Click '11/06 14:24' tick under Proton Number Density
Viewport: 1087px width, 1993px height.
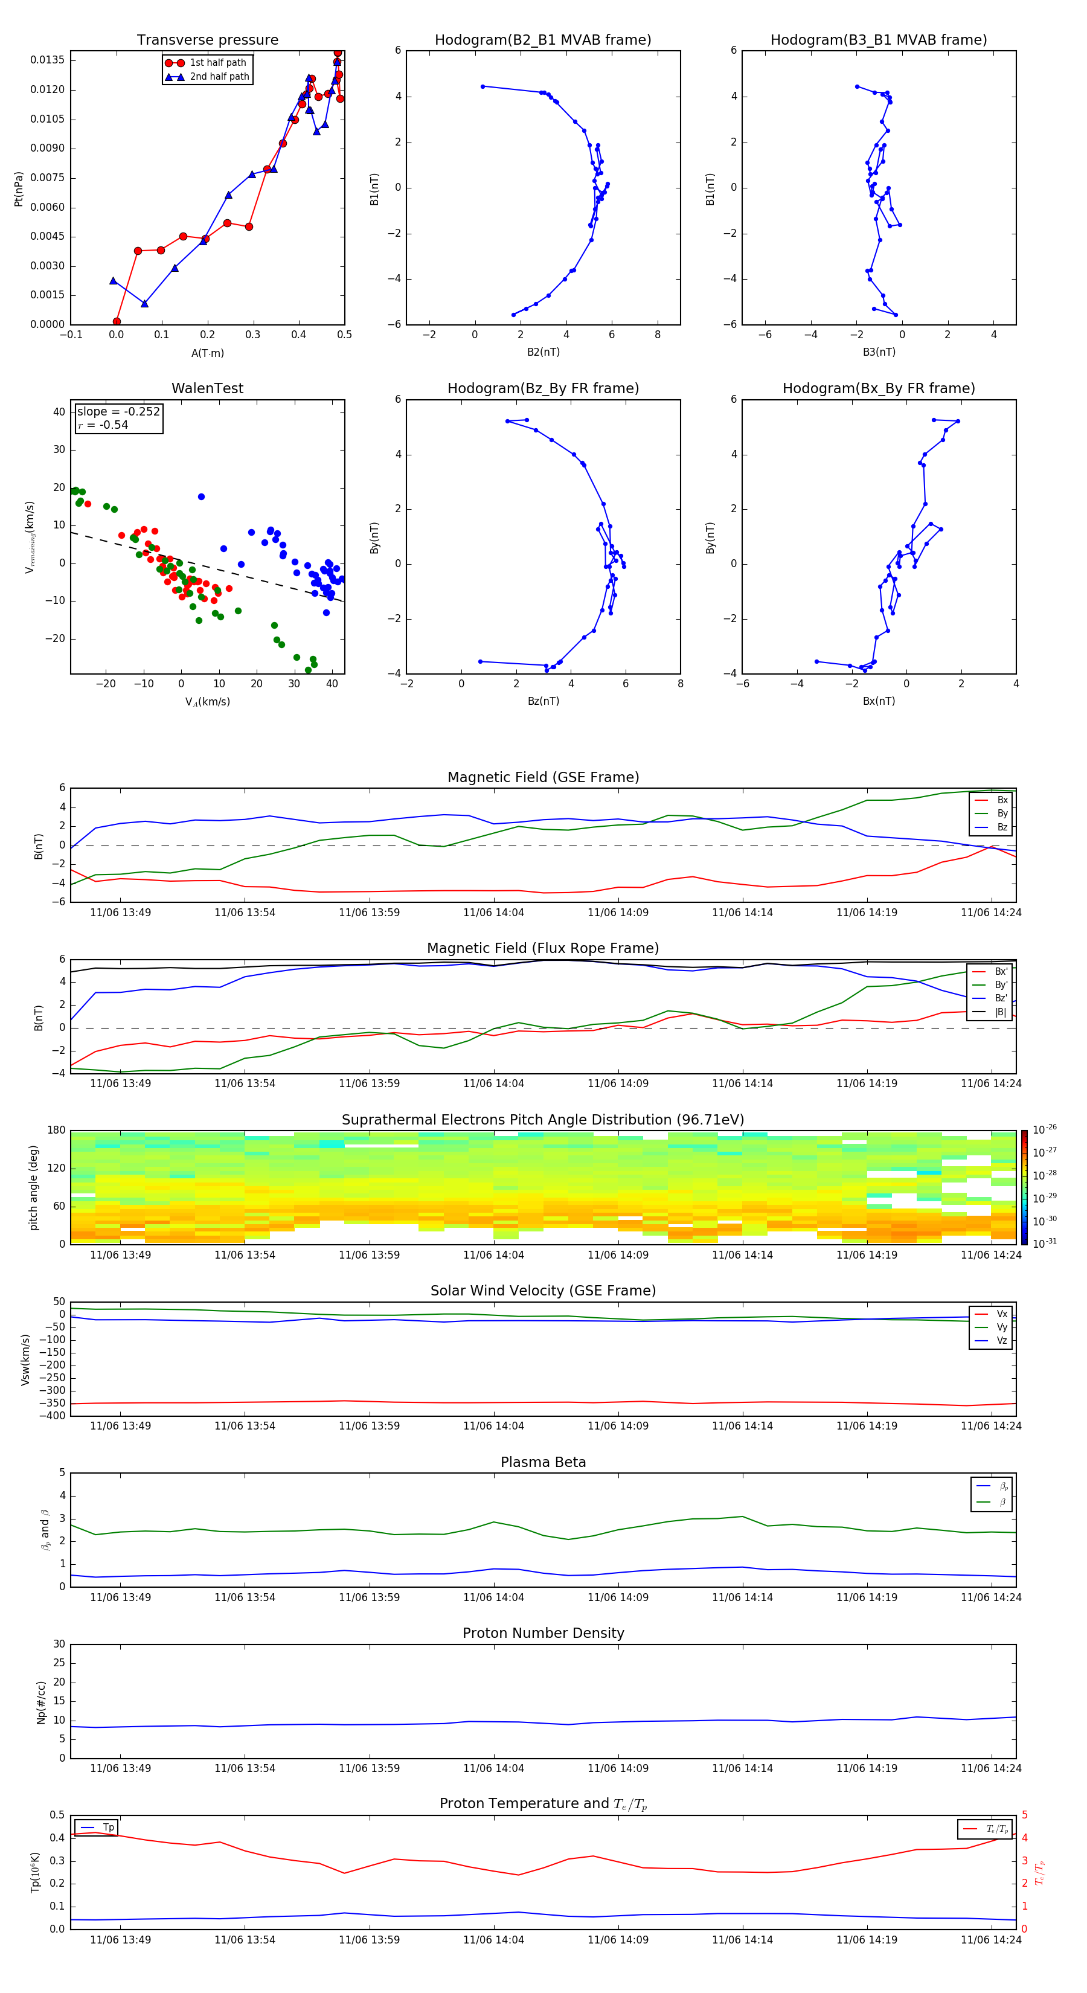(x=991, y=1768)
